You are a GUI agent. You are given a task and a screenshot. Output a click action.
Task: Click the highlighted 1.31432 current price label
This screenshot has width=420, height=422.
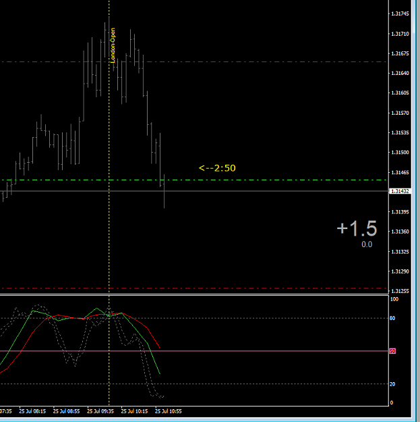click(400, 191)
